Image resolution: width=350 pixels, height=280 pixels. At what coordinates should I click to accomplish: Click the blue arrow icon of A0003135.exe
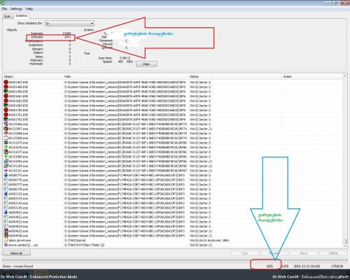tap(6, 194)
